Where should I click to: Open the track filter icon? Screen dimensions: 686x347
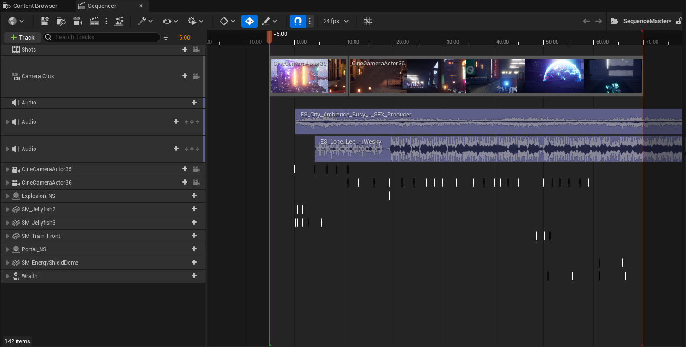click(166, 37)
